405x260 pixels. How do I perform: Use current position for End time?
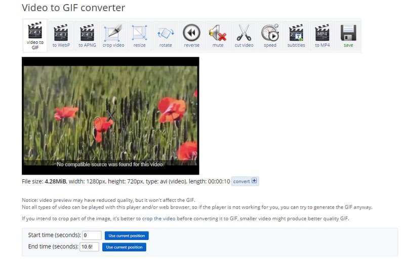124,247
